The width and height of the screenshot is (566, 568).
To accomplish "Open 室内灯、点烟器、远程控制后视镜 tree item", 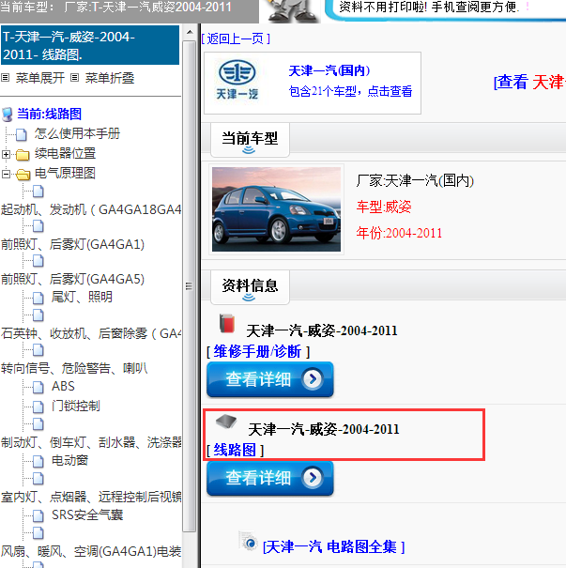I will (90, 497).
